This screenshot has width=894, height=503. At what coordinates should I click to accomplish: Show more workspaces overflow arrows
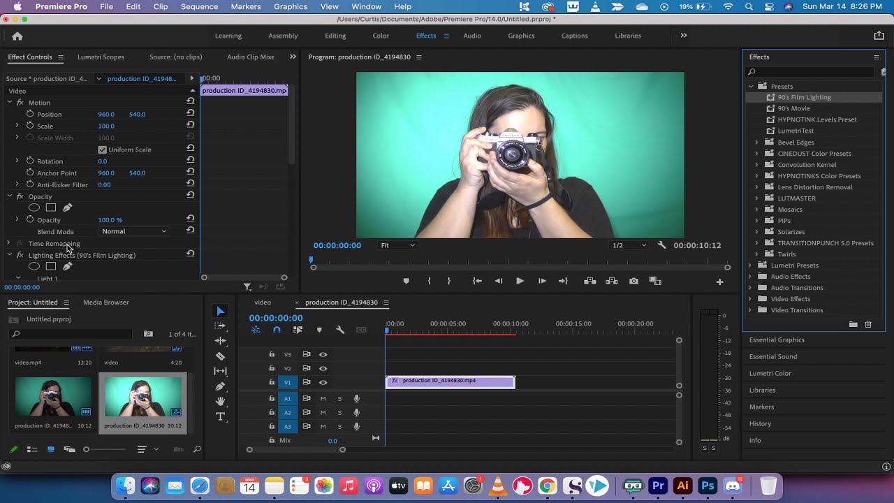point(684,36)
